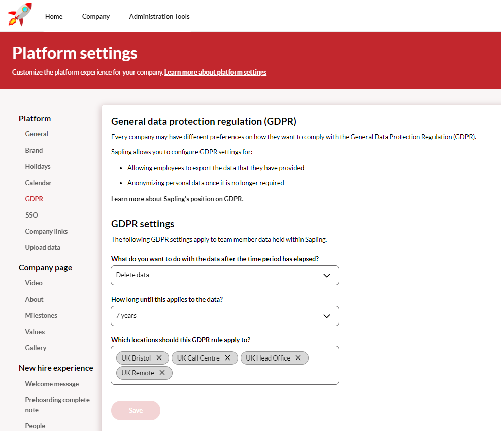Click the rocket logo icon
This screenshot has width=501, height=431.
coord(19,14)
